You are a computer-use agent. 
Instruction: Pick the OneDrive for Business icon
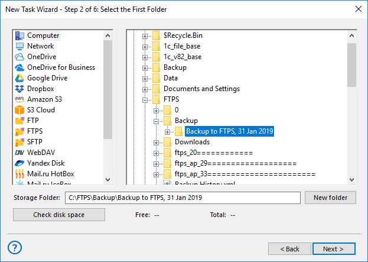19,67
